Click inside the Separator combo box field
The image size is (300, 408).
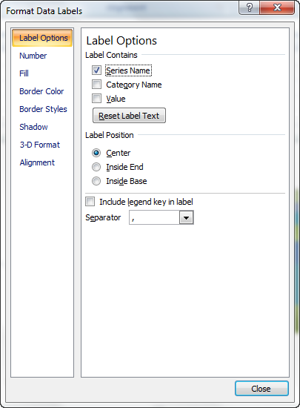pos(154,217)
